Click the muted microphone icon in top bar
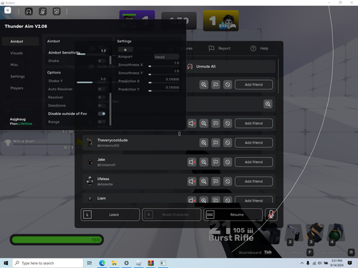The image size is (358, 268). click(43, 11)
